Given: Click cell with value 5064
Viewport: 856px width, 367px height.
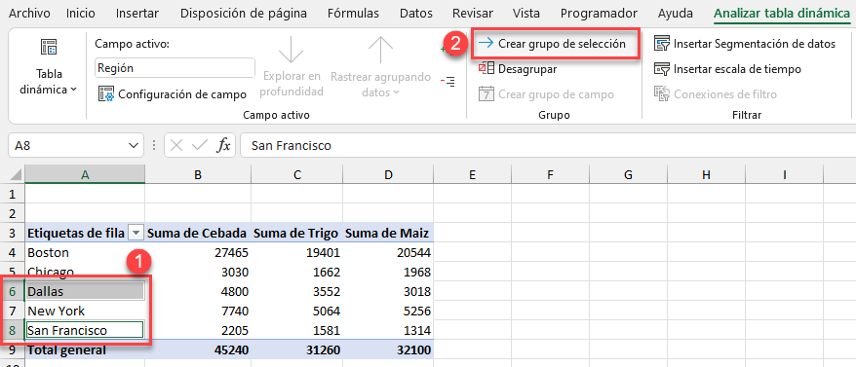Looking at the screenshot, I should [297, 311].
